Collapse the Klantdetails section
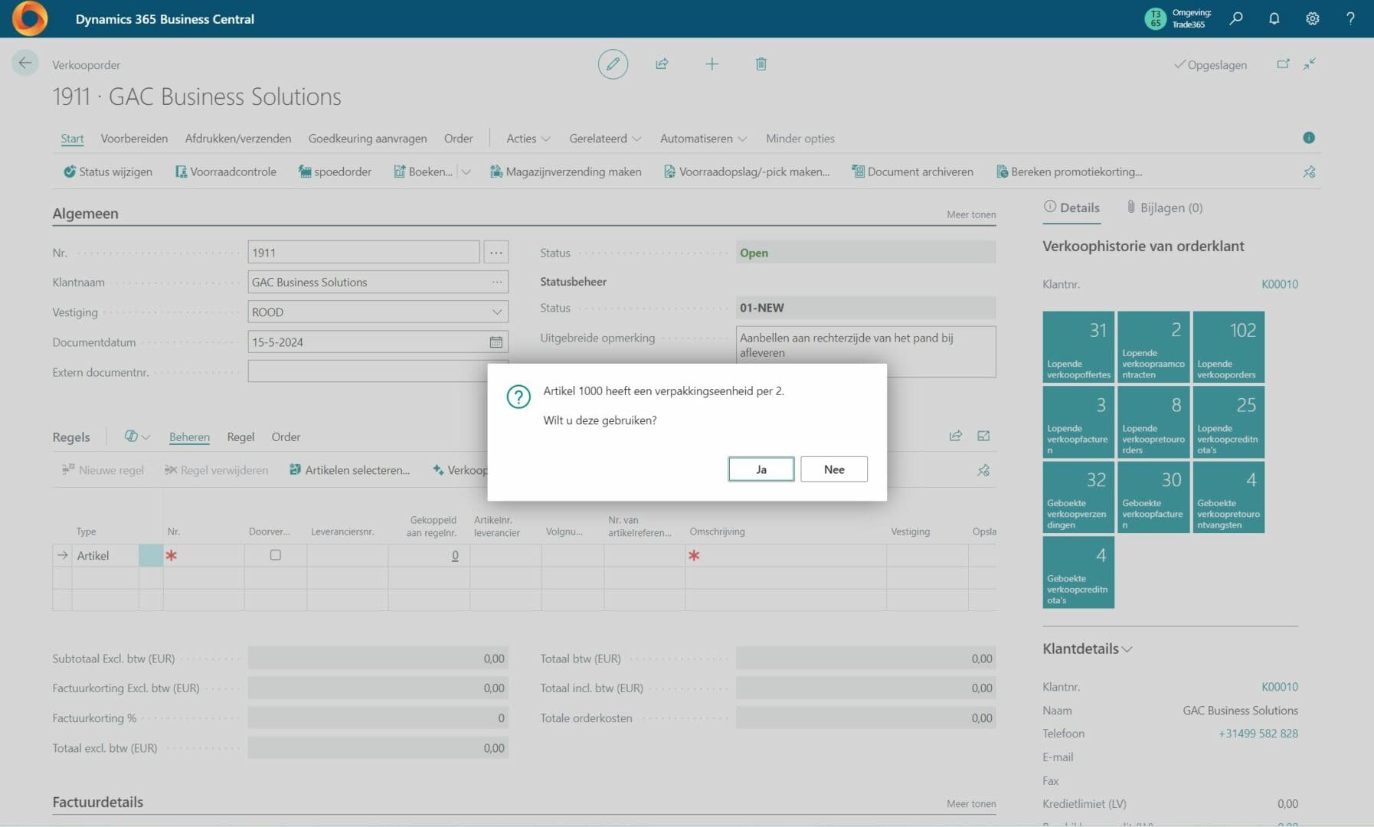Viewport: 1374px width, 827px height. (1087, 649)
